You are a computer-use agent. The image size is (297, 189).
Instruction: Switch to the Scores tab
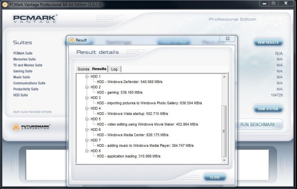[84, 69]
